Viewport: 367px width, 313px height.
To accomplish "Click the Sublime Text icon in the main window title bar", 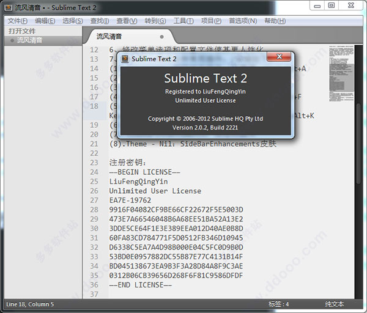I will point(9,8).
